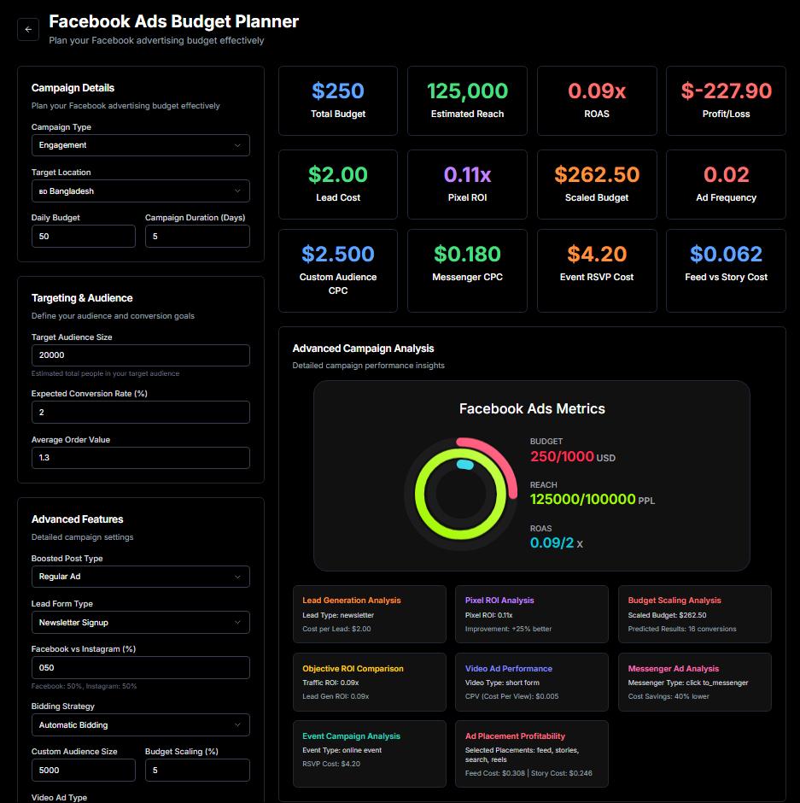Click the Custom Audience Size field

(83, 771)
